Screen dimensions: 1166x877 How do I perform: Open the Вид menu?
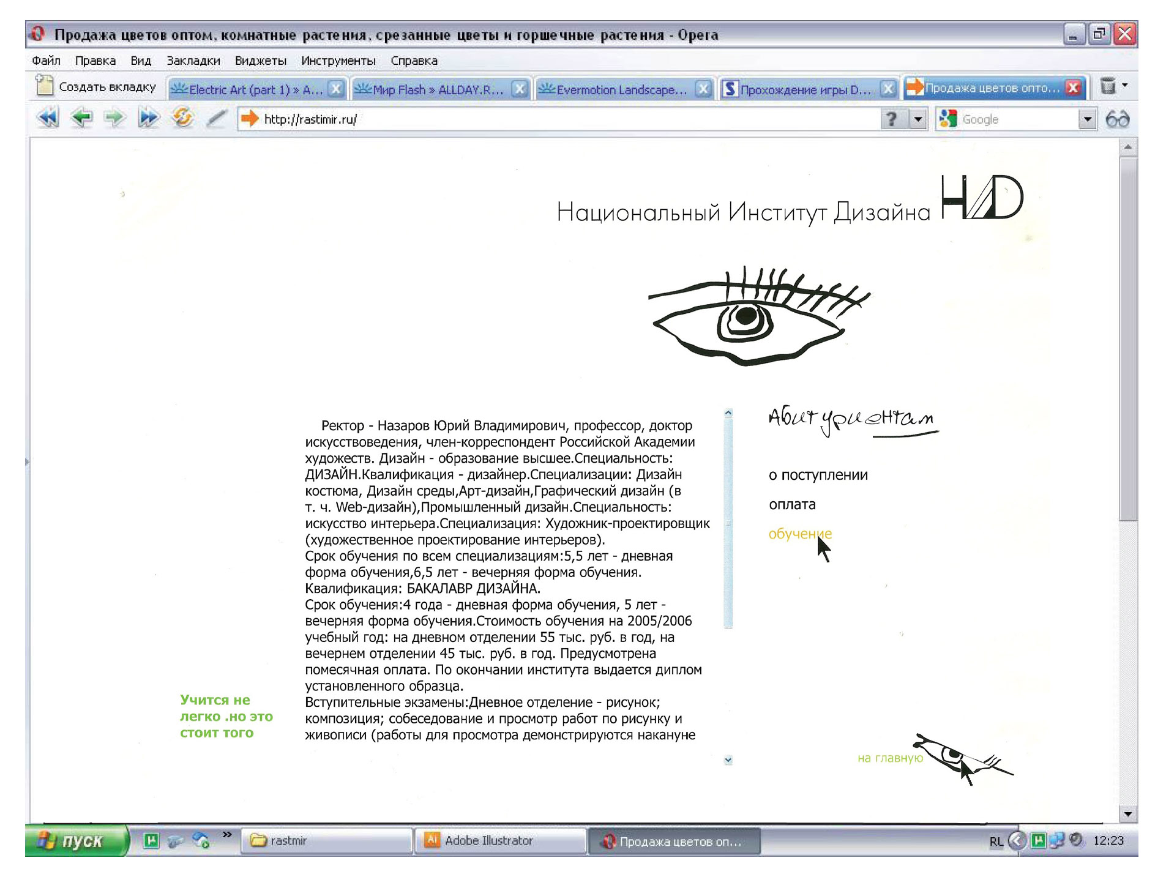[x=141, y=61]
